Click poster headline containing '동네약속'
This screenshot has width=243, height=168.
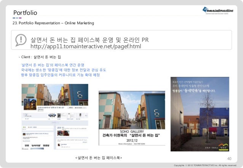point(194,91)
